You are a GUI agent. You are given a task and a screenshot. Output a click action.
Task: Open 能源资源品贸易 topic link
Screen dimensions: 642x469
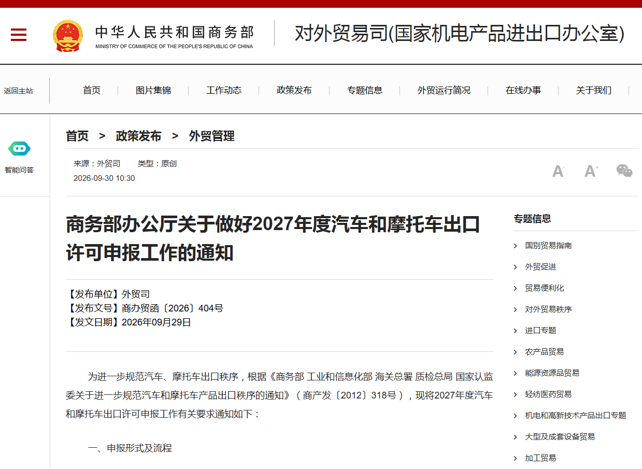[552, 373]
